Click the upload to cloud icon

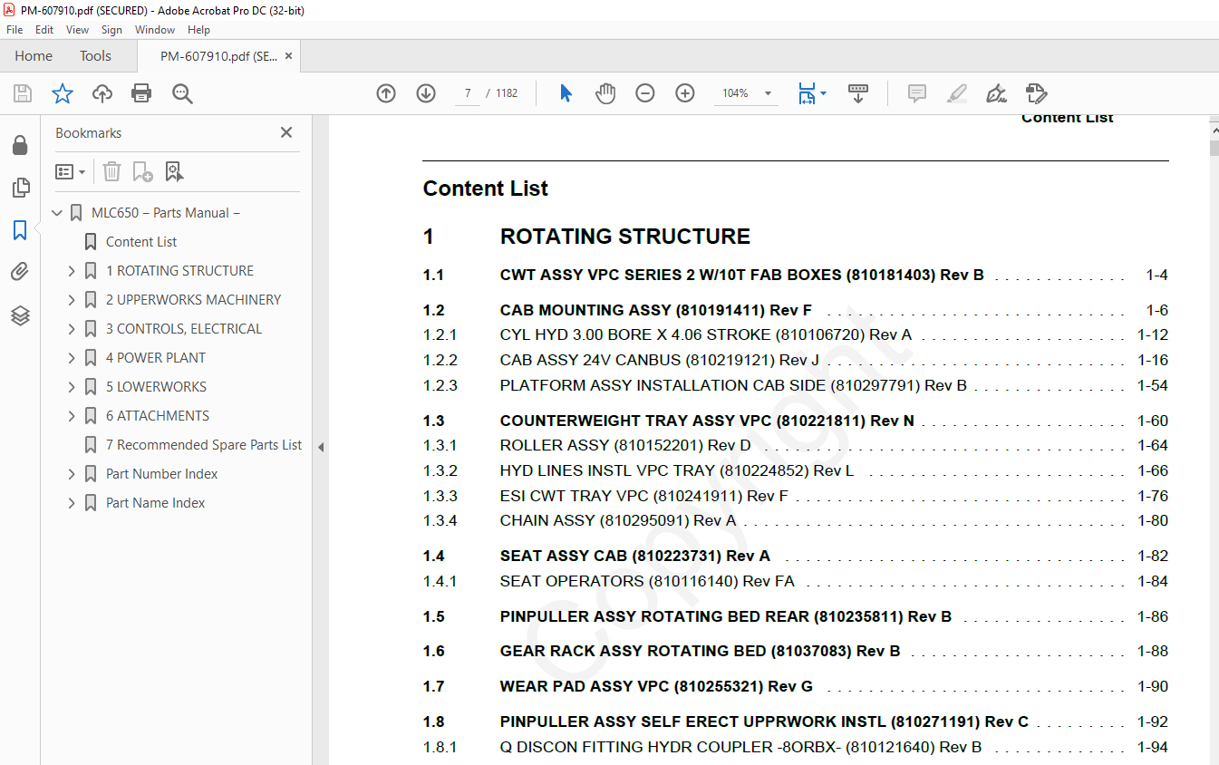[102, 93]
